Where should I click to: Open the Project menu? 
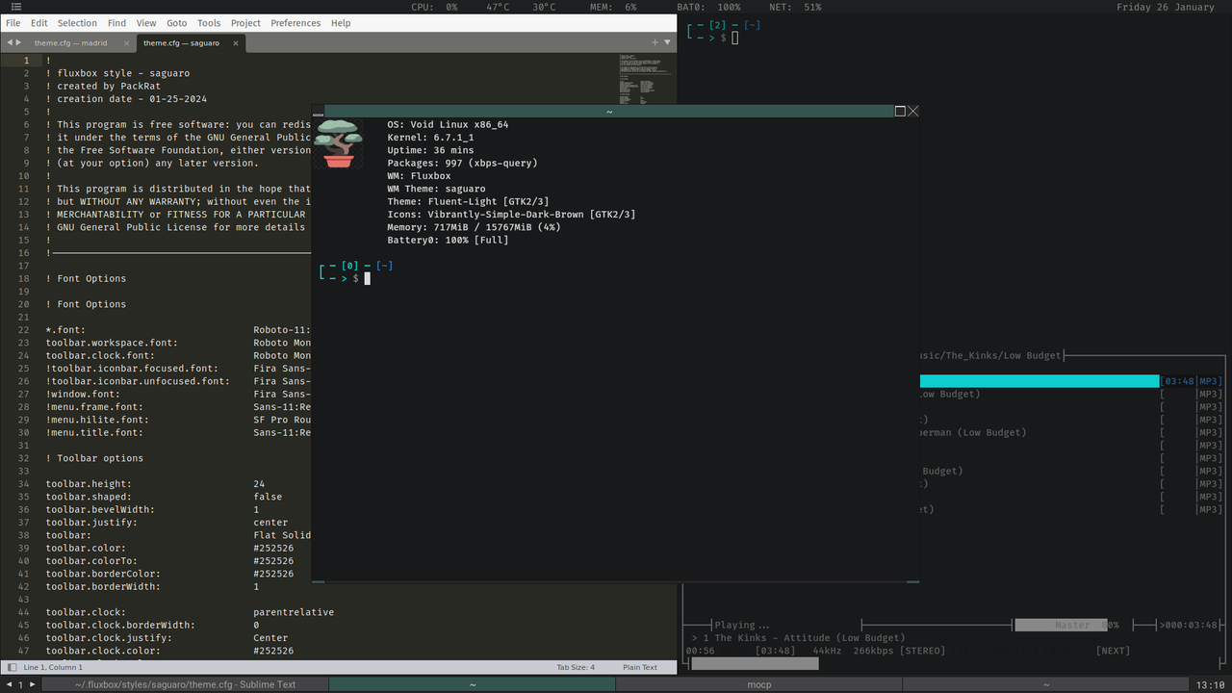click(245, 22)
